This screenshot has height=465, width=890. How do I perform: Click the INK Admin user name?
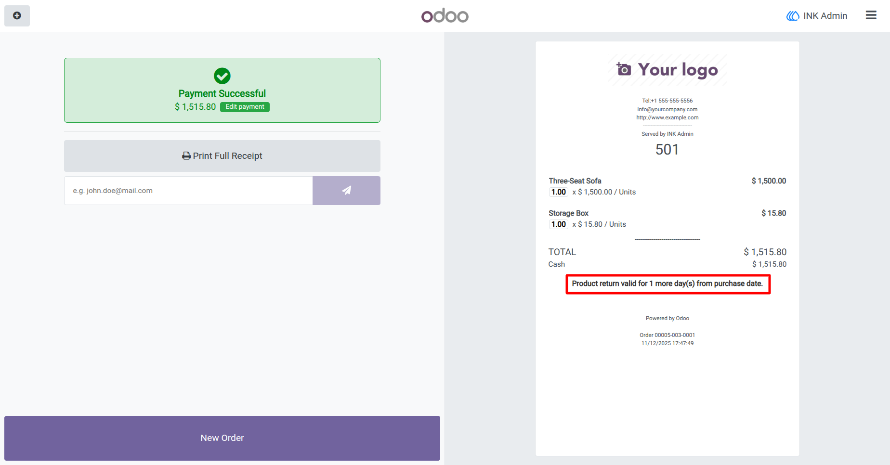[825, 16]
